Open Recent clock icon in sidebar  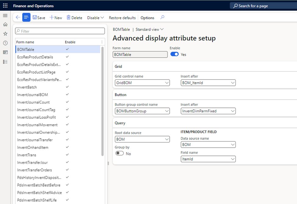pyautogui.click(x=5, y=43)
